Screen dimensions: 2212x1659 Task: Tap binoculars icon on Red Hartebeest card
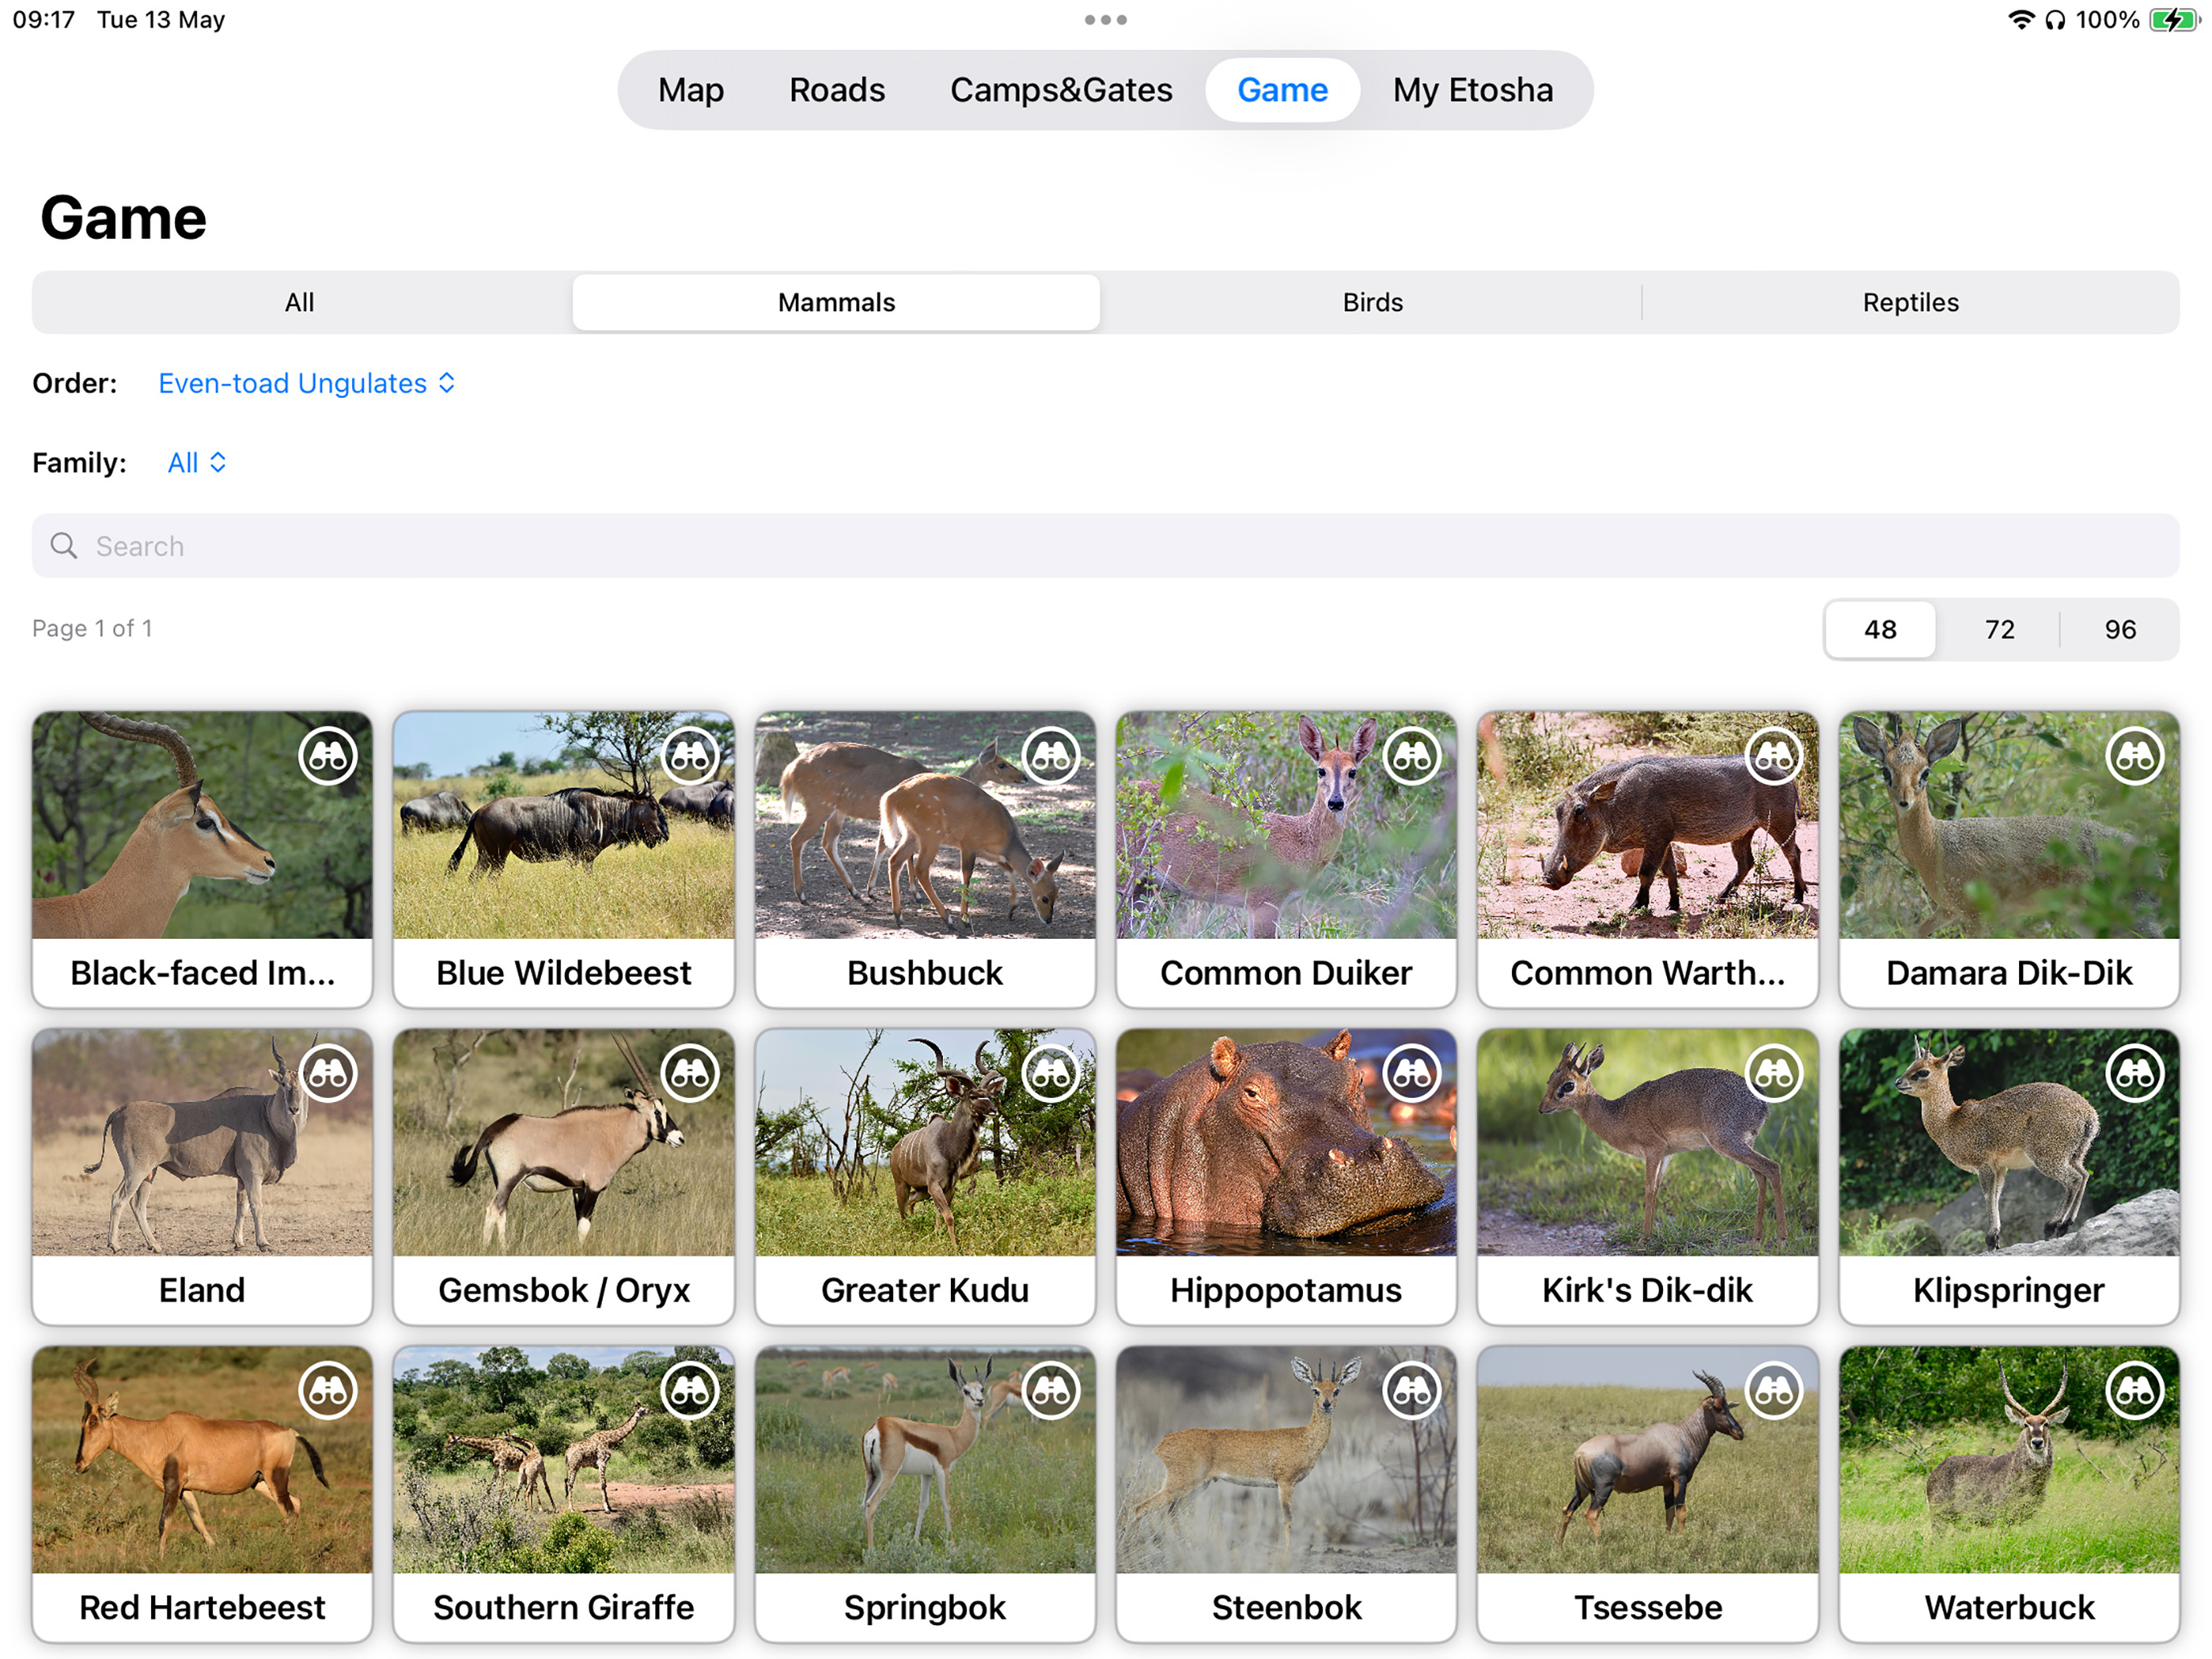328,1390
